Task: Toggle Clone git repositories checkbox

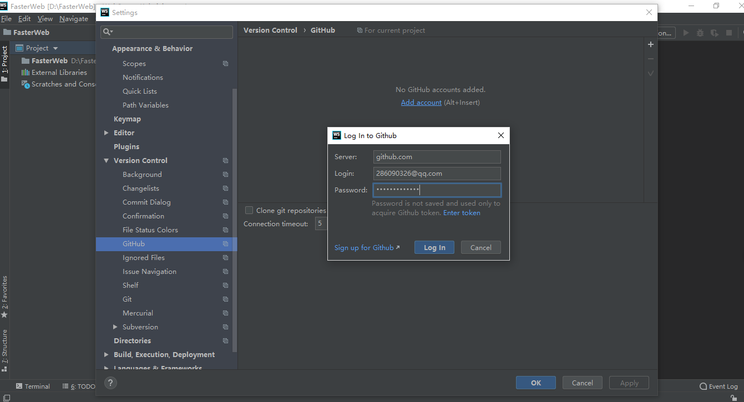Action: click(x=249, y=210)
